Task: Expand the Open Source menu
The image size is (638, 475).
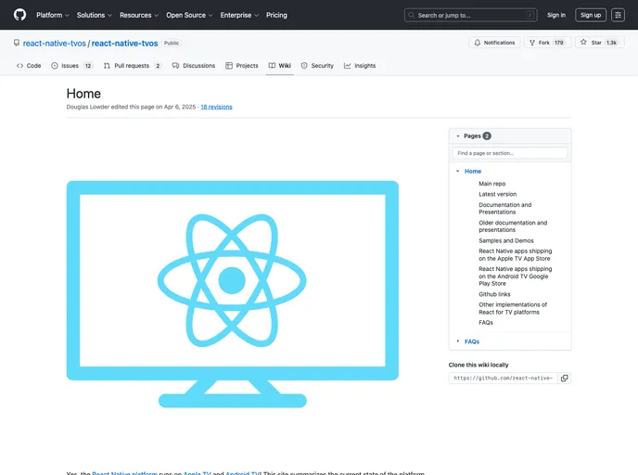Action: tap(189, 15)
